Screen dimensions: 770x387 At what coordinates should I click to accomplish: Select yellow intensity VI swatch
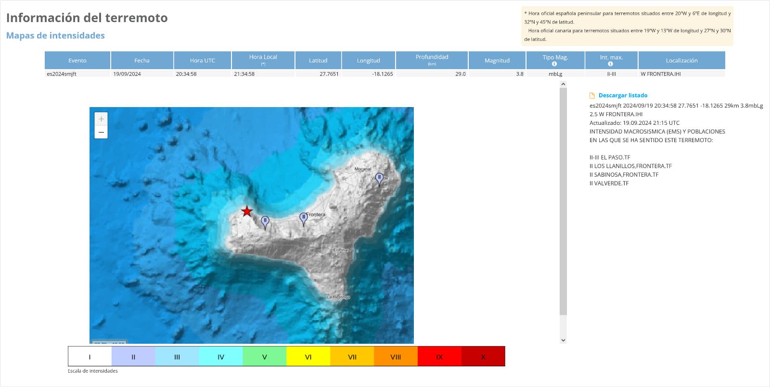coord(308,357)
